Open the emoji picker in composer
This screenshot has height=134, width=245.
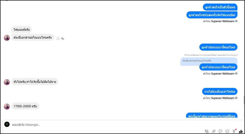click(227, 131)
